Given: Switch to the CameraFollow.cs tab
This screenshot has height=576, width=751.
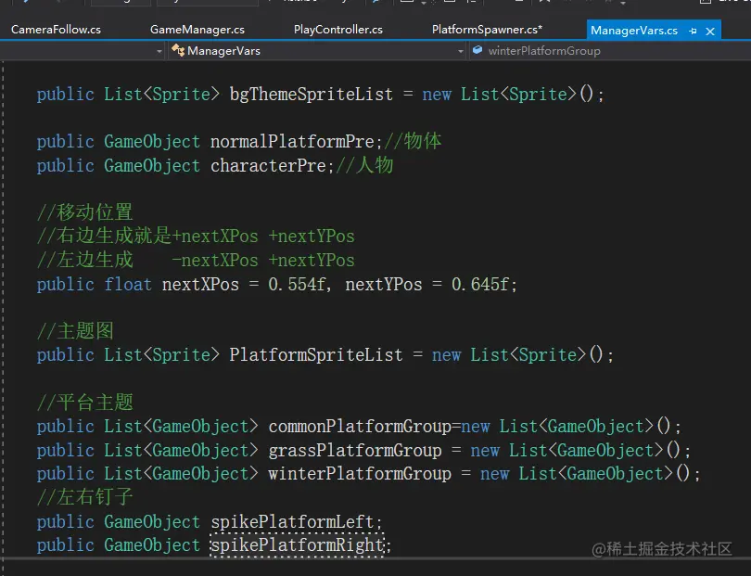Looking at the screenshot, I should (x=56, y=30).
